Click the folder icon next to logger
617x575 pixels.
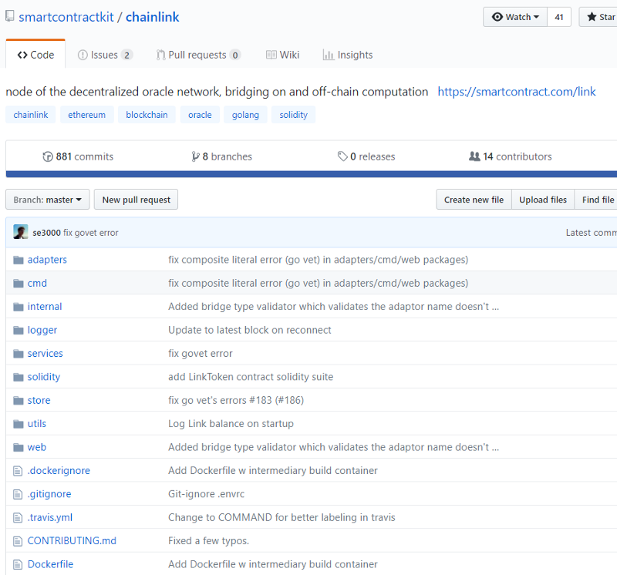18,331
